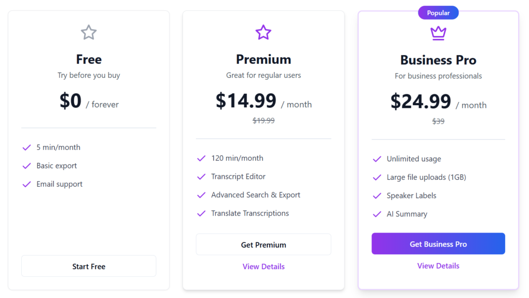Viewport: 529px width, 298px height.
Task: Click the checkmark beside Transcript Editor
Action: click(201, 177)
